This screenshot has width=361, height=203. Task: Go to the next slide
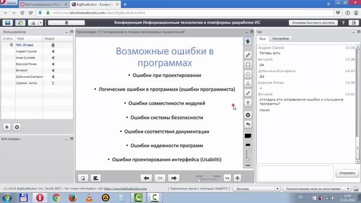(174, 178)
